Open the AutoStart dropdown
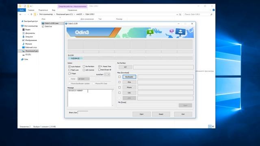260x146 pixels. 107,75
